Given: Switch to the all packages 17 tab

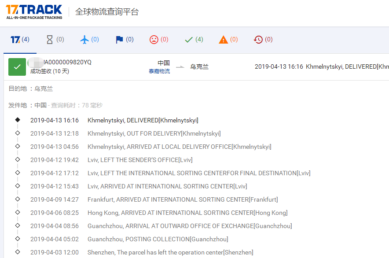Looking at the screenshot, I should click(20, 39).
